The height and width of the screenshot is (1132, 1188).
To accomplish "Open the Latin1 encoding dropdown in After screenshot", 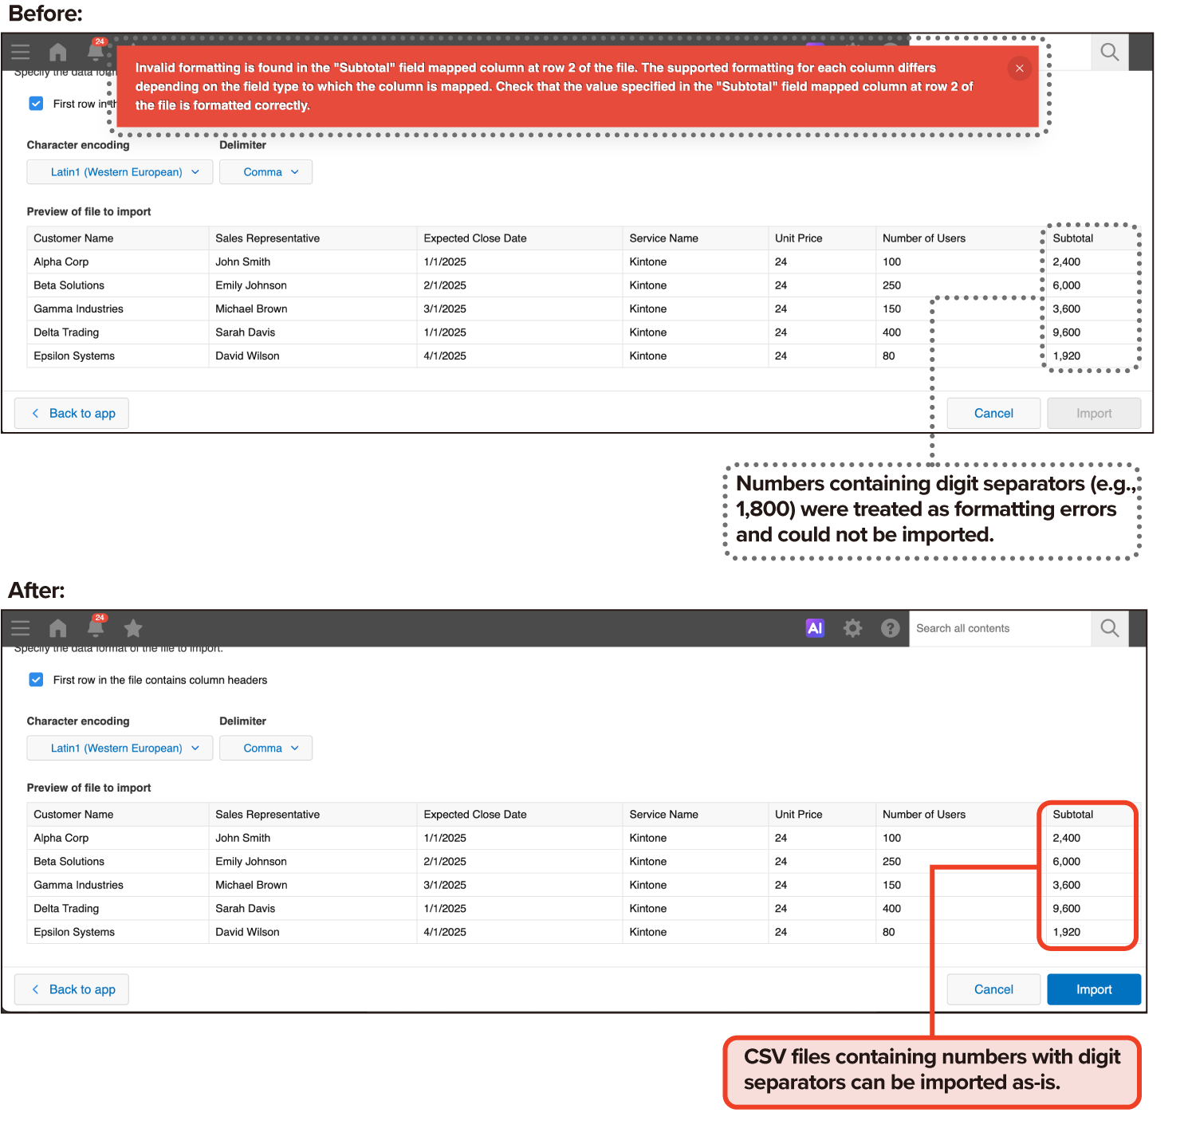I will (x=120, y=749).
